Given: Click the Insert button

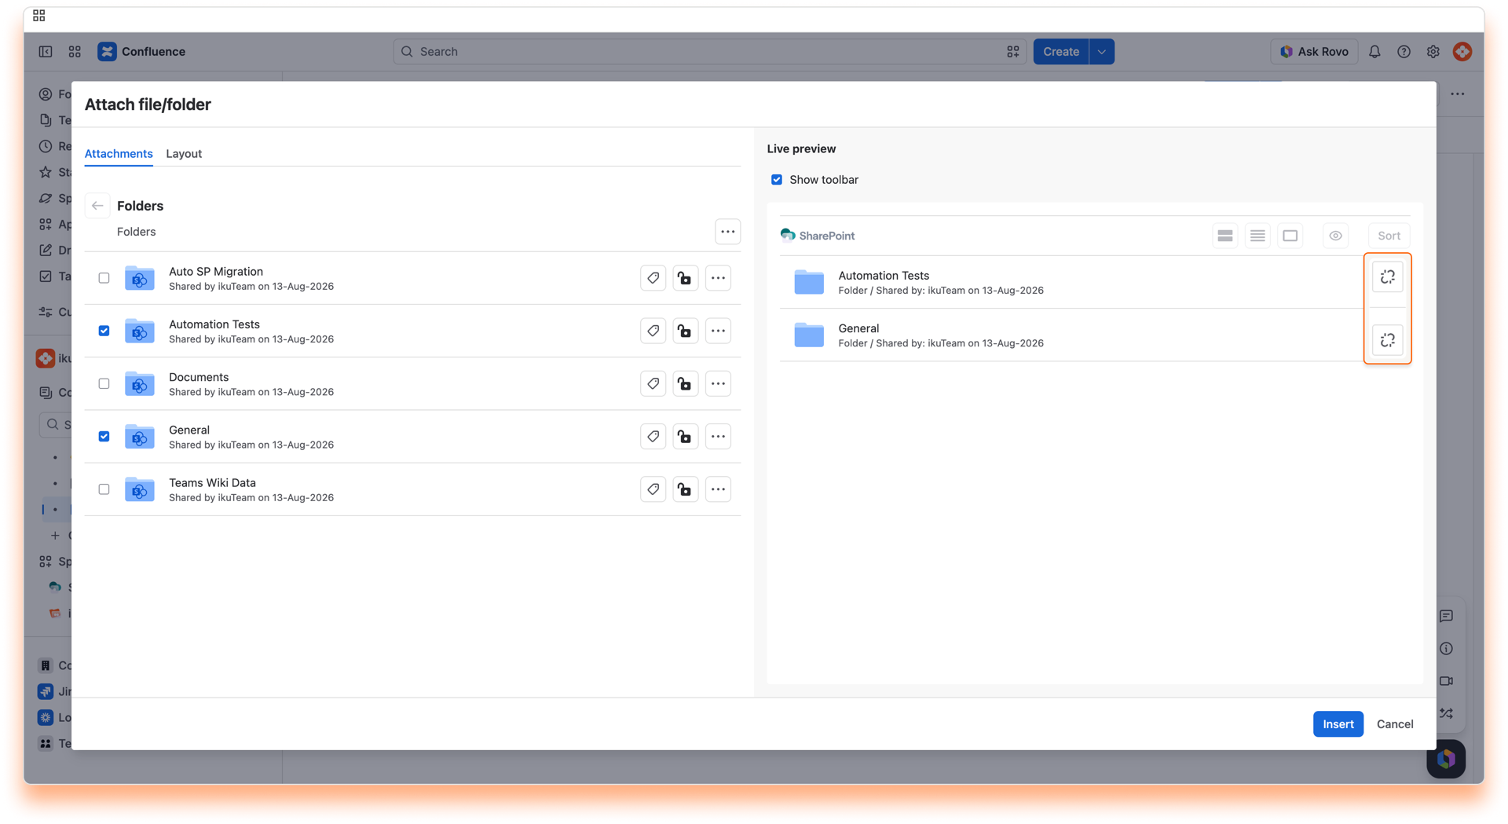Looking at the screenshot, I should pyautogui.click(x=1338, y=724).
